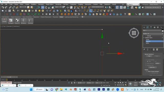The height and width of the screenshot is (92, 164).
Task: Open the Rendering menu
Action: (58, 4)
